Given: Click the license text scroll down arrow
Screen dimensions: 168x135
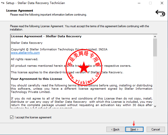Looking at the screenshot, I should pyautogui.click(x=155, y=106).
